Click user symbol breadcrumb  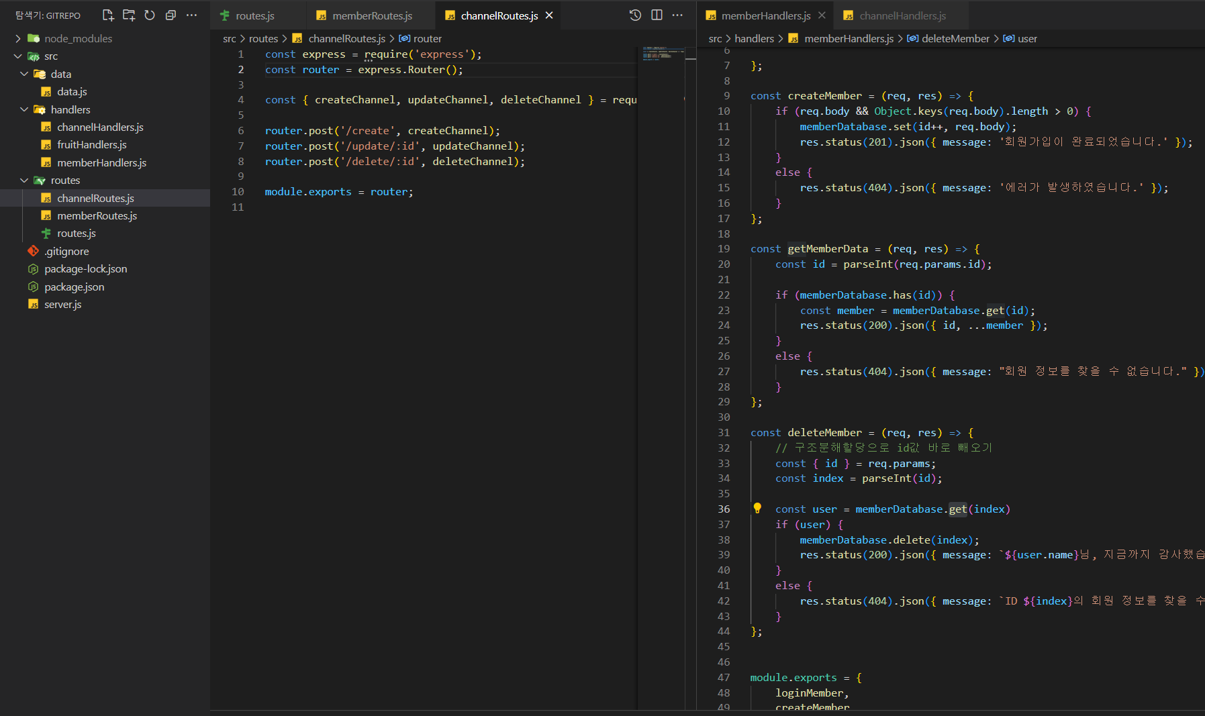pos(1027,39)
